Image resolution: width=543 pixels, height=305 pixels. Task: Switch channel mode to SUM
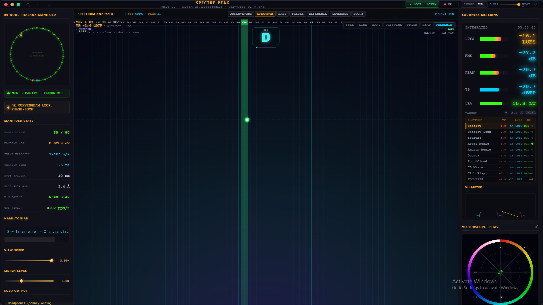tap(480, 4)
